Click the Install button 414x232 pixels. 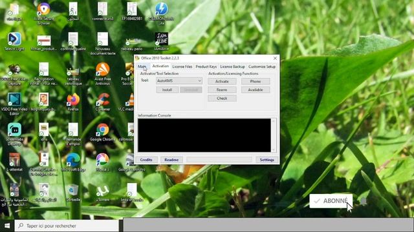pos(167,90)
